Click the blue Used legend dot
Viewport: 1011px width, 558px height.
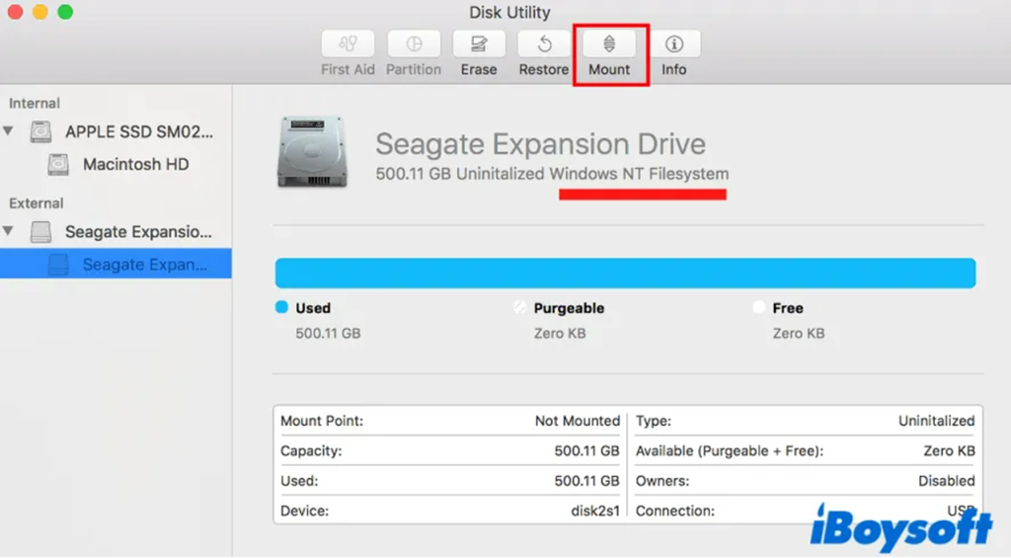[x=281, y=308]
